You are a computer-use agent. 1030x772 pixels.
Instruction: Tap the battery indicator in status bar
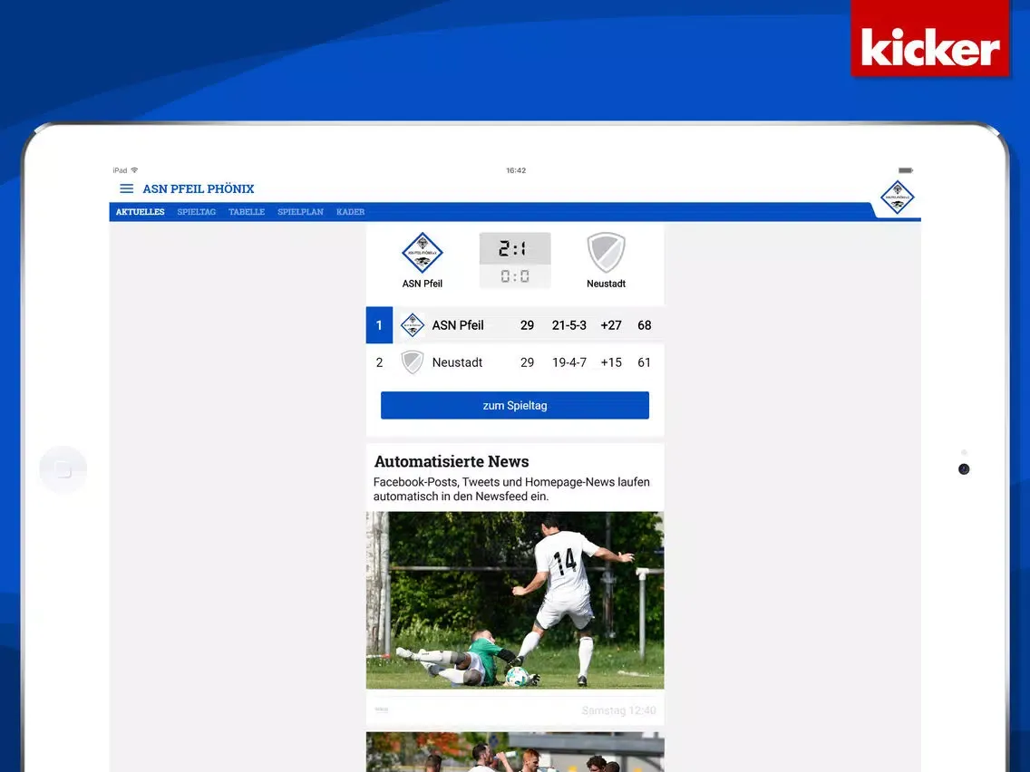coord(906,170)
